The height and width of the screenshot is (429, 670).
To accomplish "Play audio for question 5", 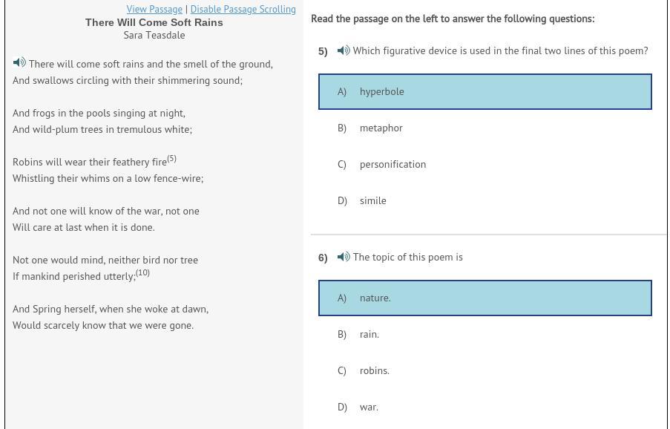I will [344, 50].
